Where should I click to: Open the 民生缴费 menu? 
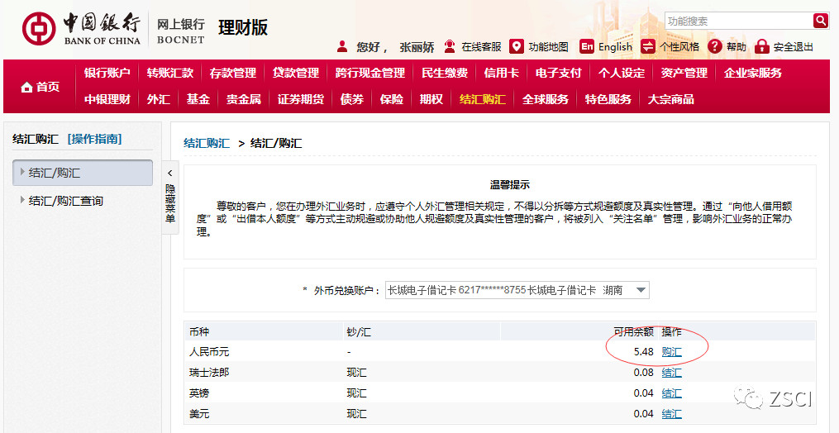[445, 73]
